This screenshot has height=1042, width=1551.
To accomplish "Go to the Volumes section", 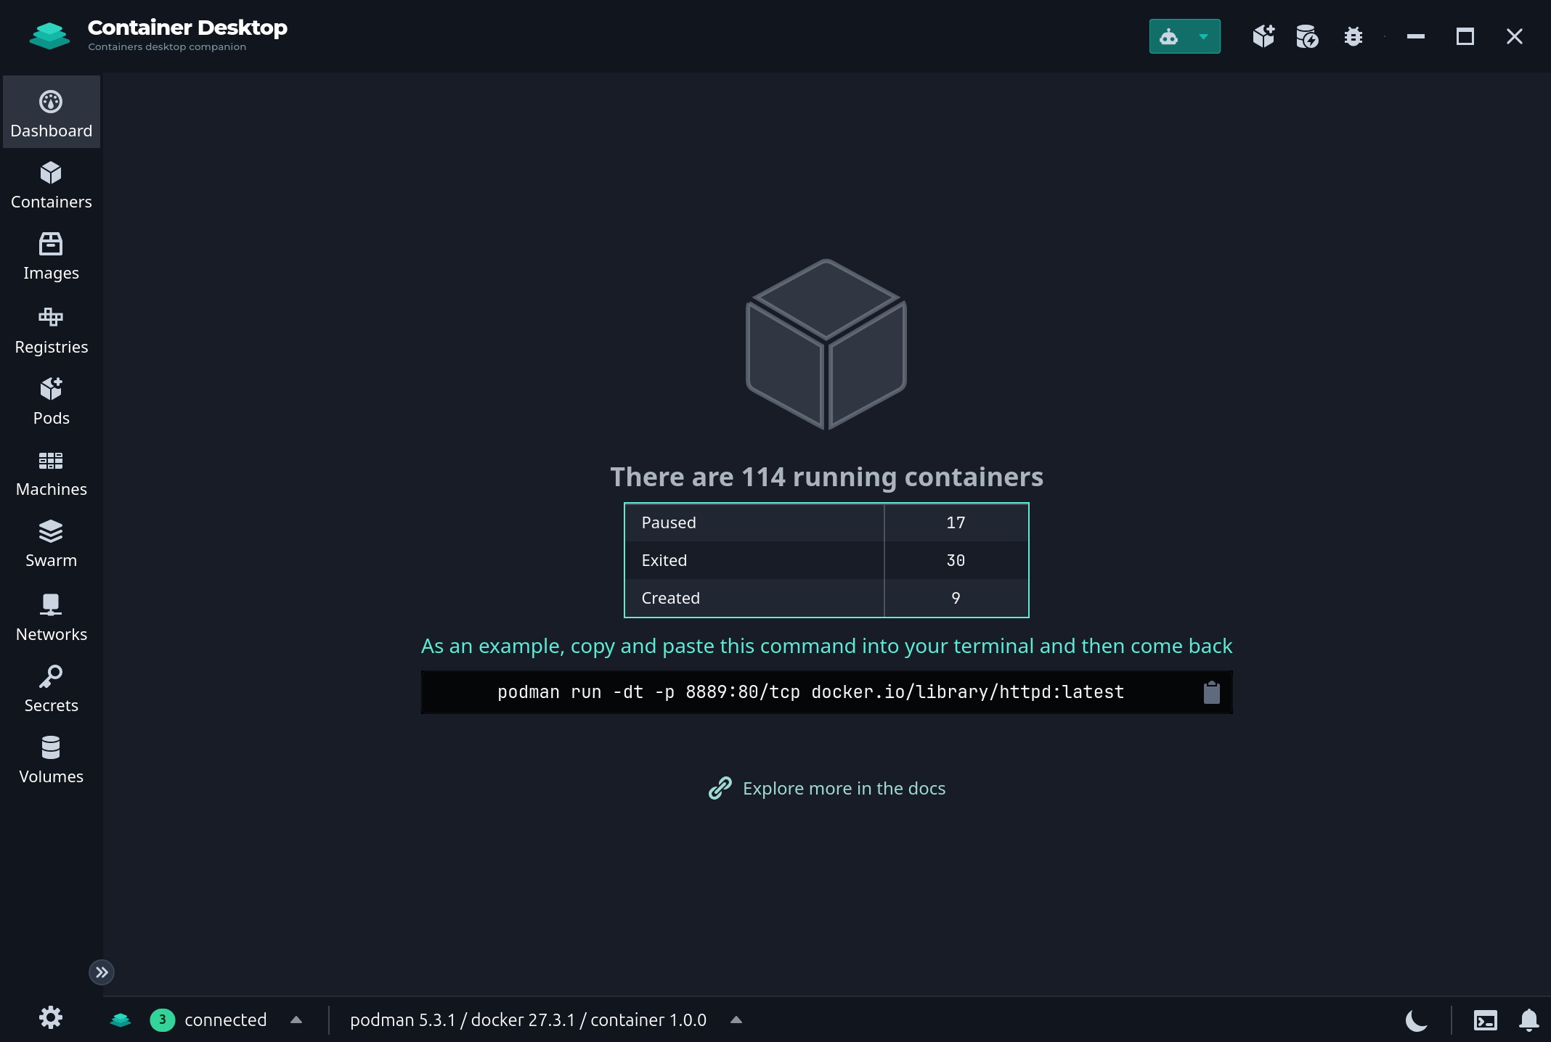I will tap(51, 759).
